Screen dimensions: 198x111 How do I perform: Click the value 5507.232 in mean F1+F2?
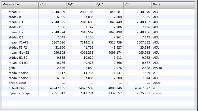click(143, 42)
